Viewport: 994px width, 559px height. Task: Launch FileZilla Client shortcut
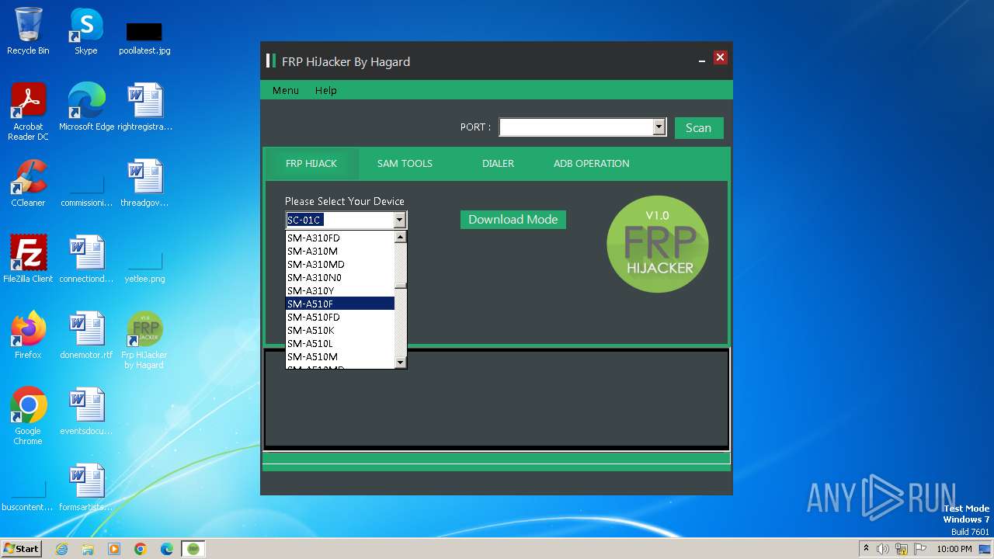(x=28, y=259)
